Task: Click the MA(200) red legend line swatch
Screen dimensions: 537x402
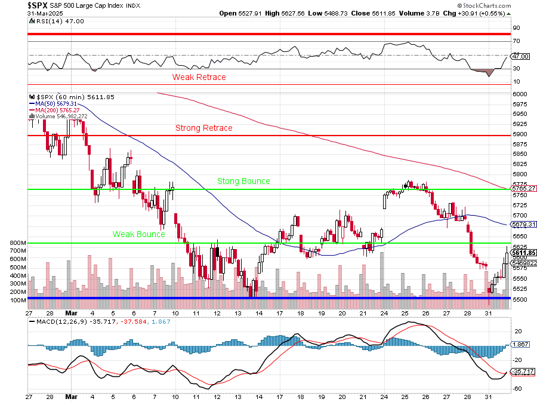Action: pos(31,110)
